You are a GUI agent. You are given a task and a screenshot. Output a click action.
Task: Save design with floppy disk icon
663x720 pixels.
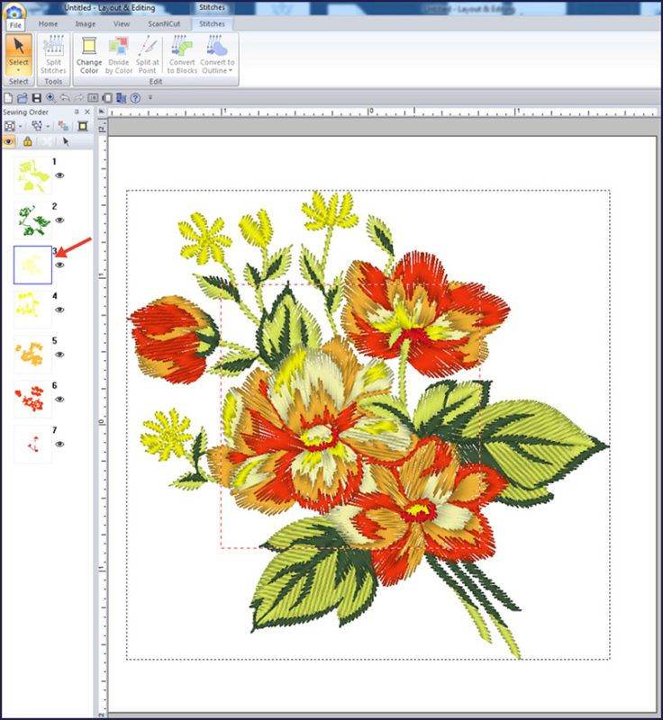pyautogui.click(x=37, y=98)
